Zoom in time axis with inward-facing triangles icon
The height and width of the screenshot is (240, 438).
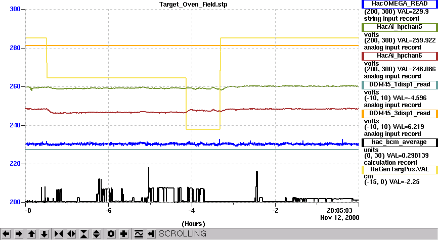(59, 233)
